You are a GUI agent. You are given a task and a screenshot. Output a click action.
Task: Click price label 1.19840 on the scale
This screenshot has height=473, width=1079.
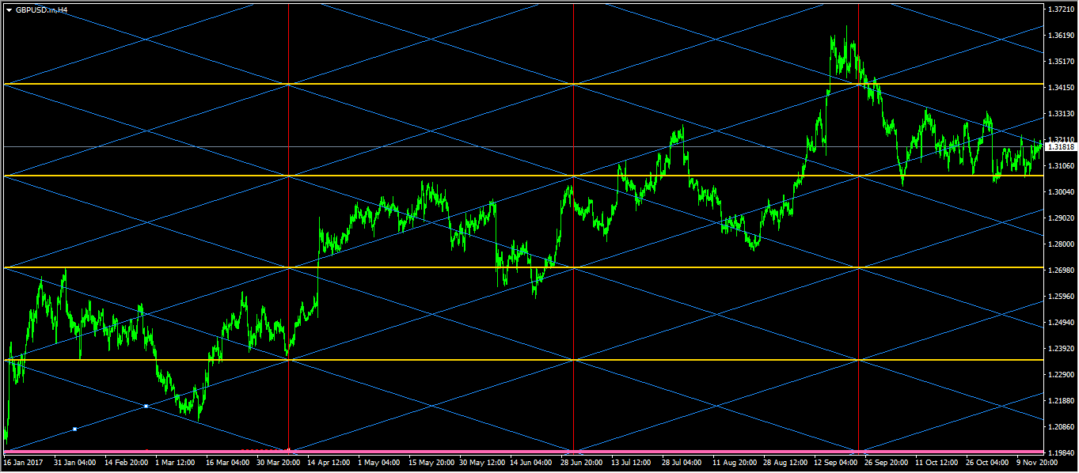point(1059,452)
